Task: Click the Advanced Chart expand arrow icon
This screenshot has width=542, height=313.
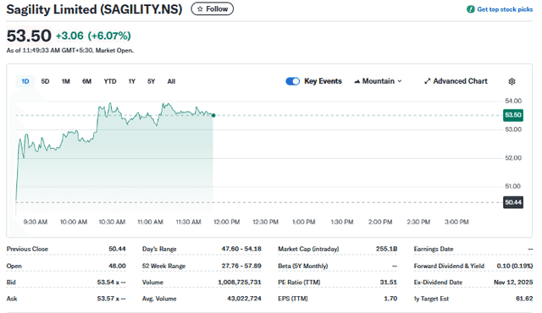Action: pyautogui.click(x=427, y=81)
